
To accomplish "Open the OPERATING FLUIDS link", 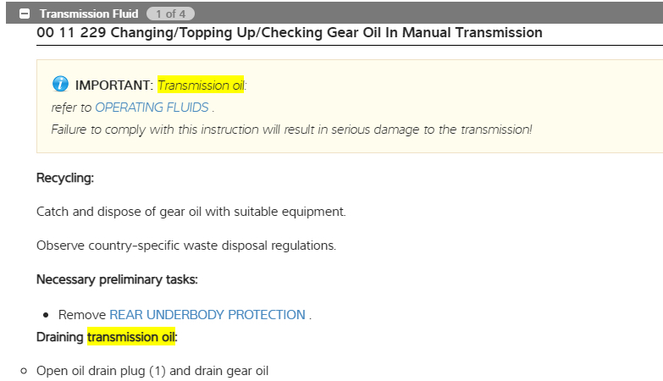I will (x=152, y=108).
